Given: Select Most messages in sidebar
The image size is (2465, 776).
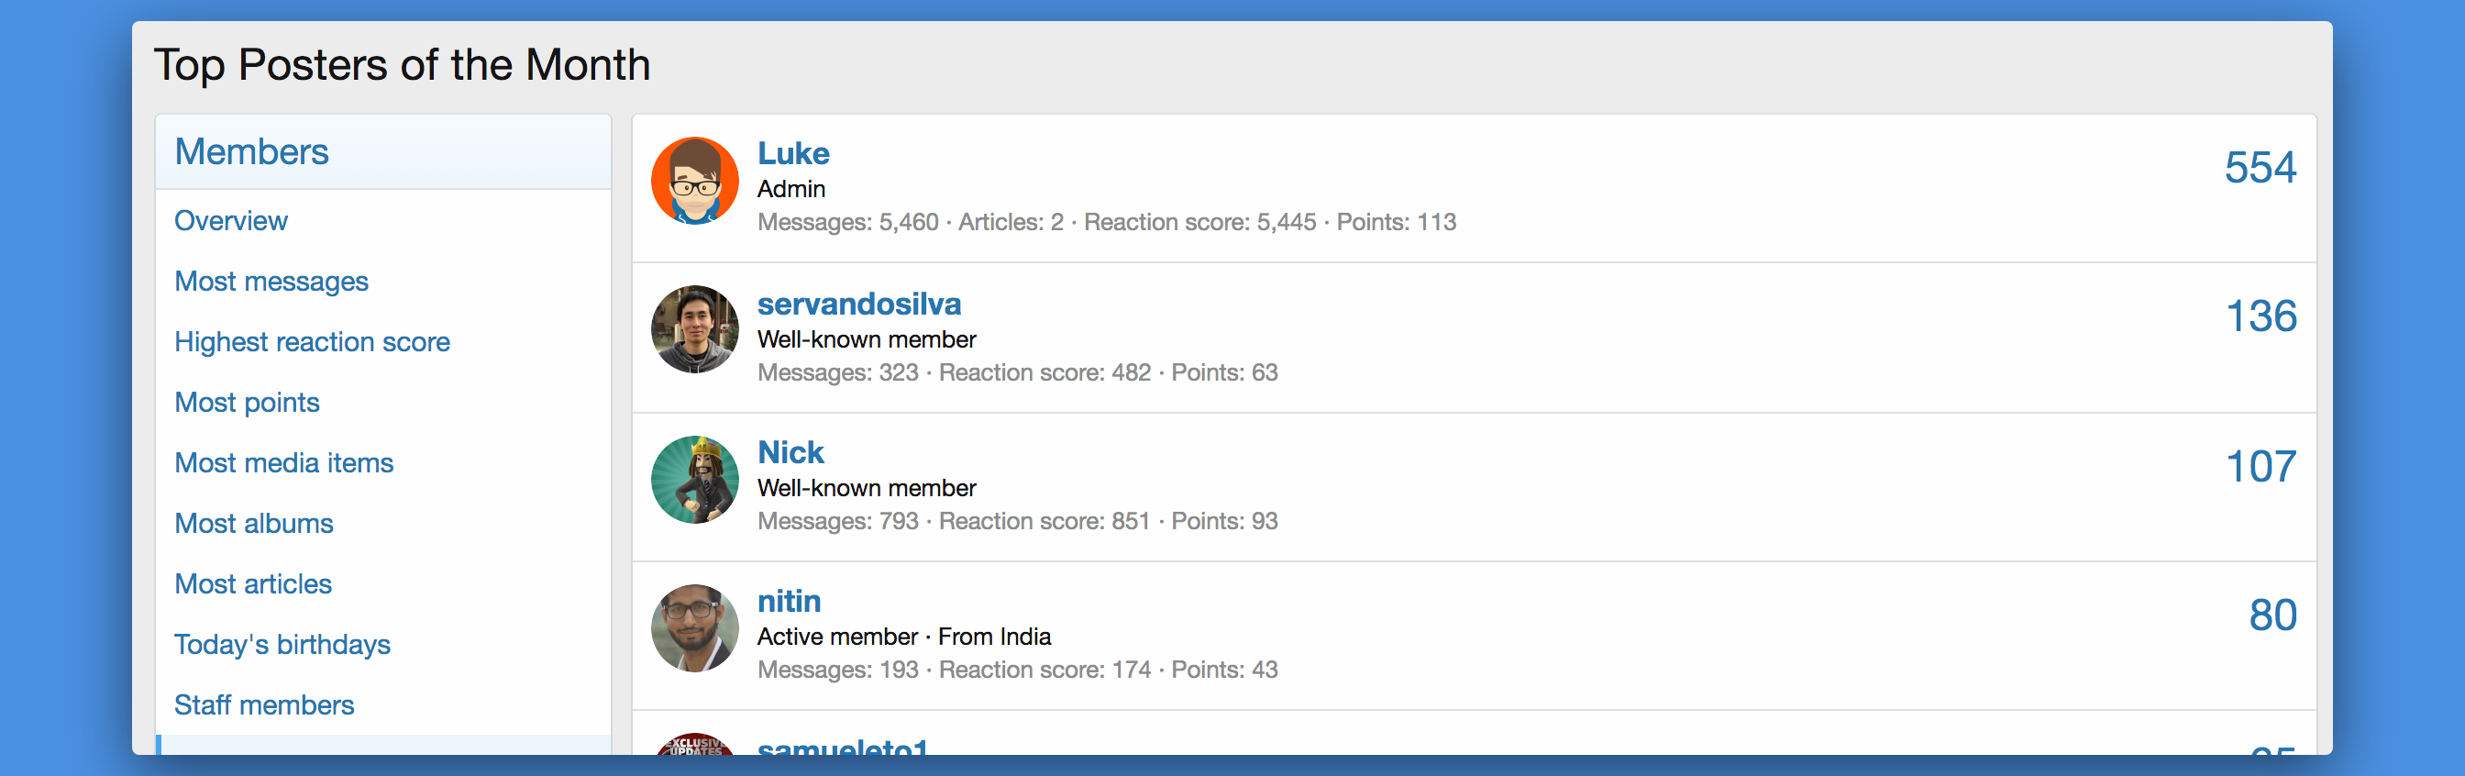Looking at the screenshot, I should point(271,282).
